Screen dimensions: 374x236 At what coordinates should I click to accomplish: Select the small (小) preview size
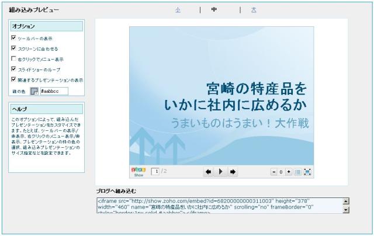coord(178,10)
